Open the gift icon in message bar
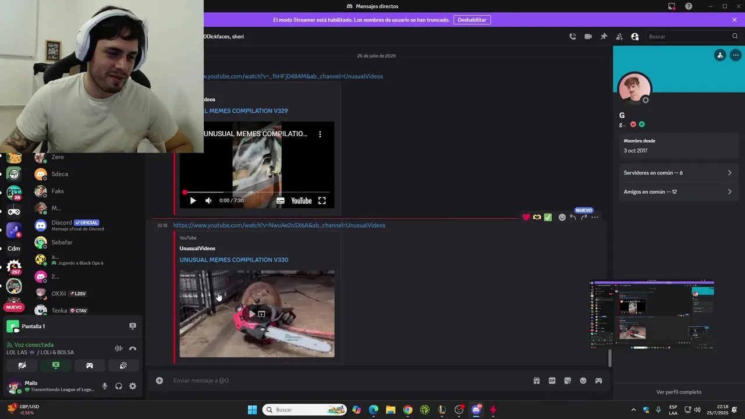The width and height of the screenshot is (745, 419). (537, 381)
